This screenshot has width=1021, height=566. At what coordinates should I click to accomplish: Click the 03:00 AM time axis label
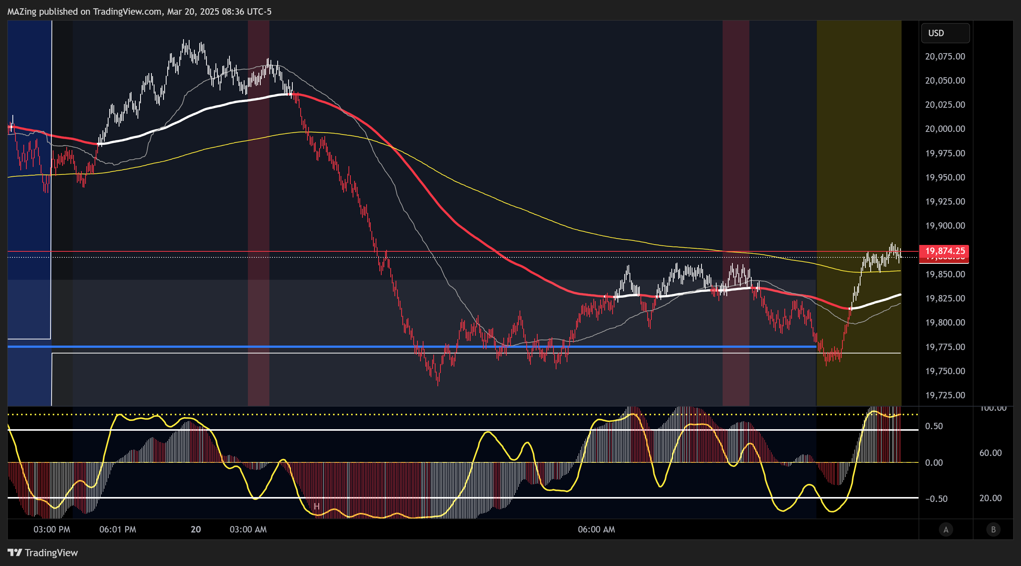click(x=248, y=529)
